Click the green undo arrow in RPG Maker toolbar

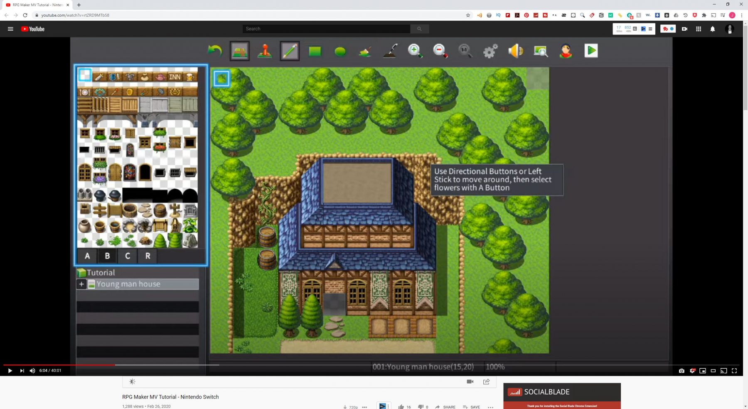[x=215, y=51]
